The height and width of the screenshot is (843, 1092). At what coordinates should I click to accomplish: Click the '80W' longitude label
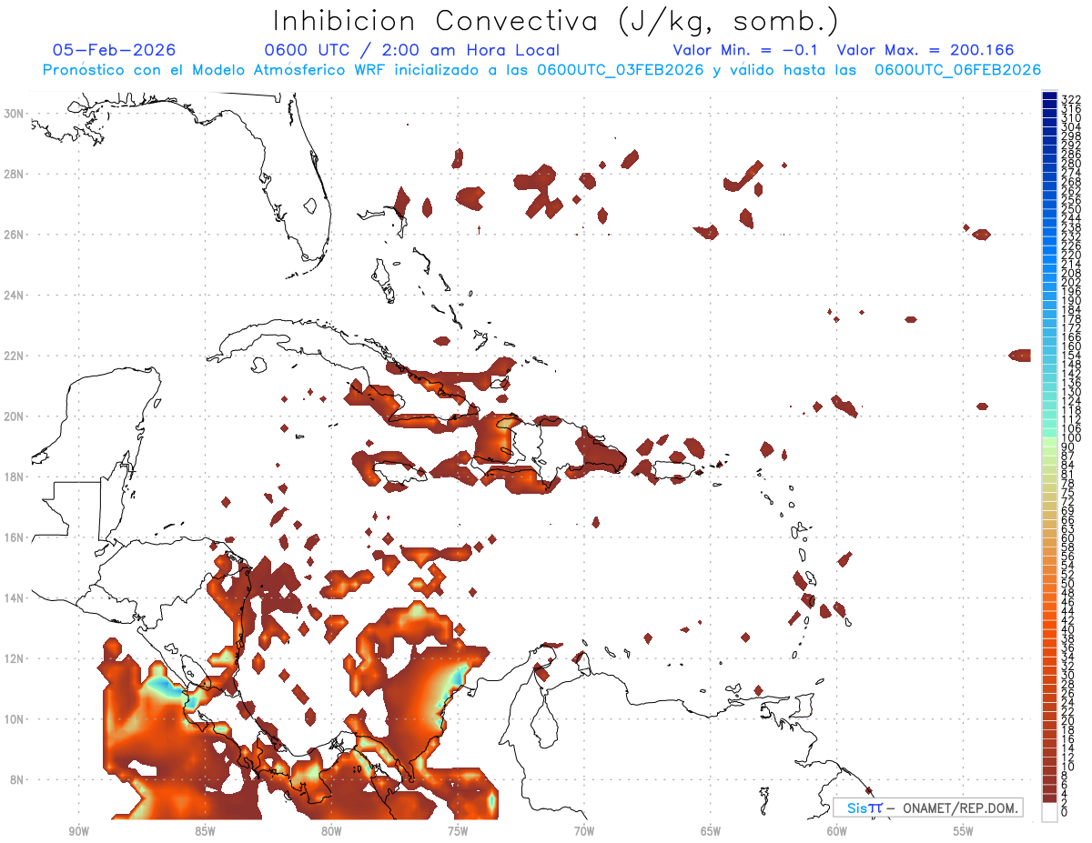point(331,830)
